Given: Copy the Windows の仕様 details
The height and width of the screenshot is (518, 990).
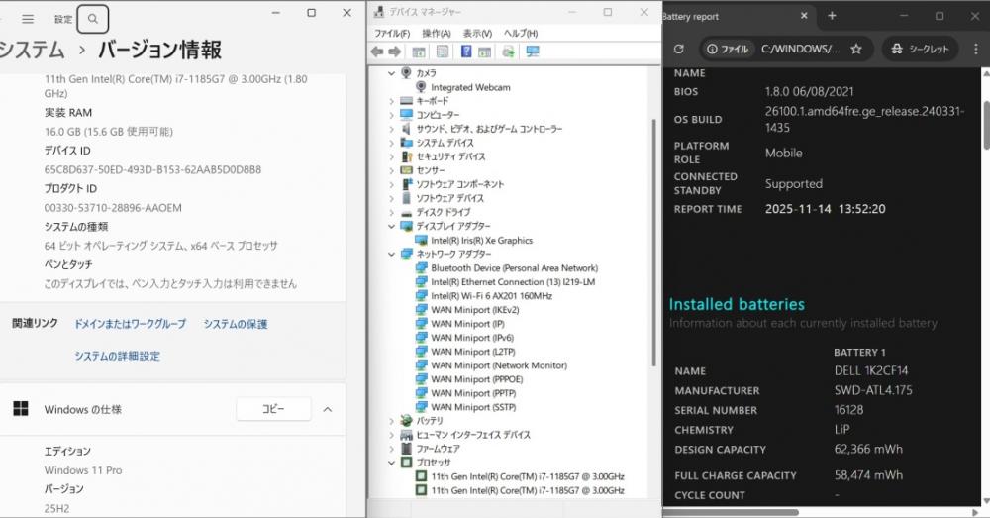Looking at the screenshot, I should (x=273, y=409).
